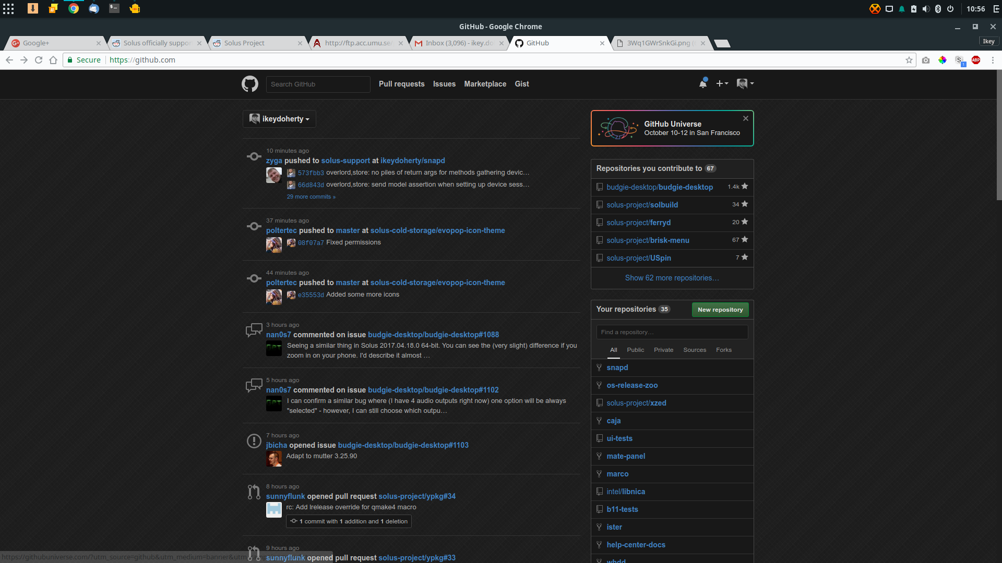This screenshot has width=1002, height=563.
Task: Open Gist page
Action: 522,84
